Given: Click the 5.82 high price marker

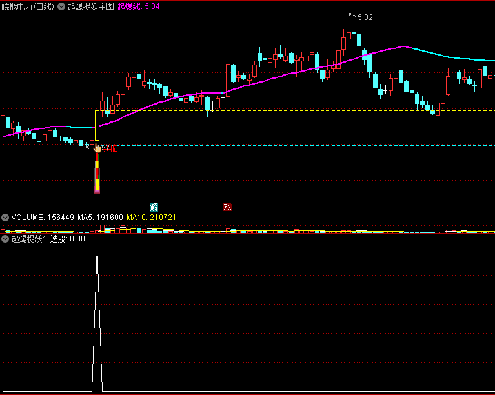Looking at the screenshot, I should (x=365, y=17).
